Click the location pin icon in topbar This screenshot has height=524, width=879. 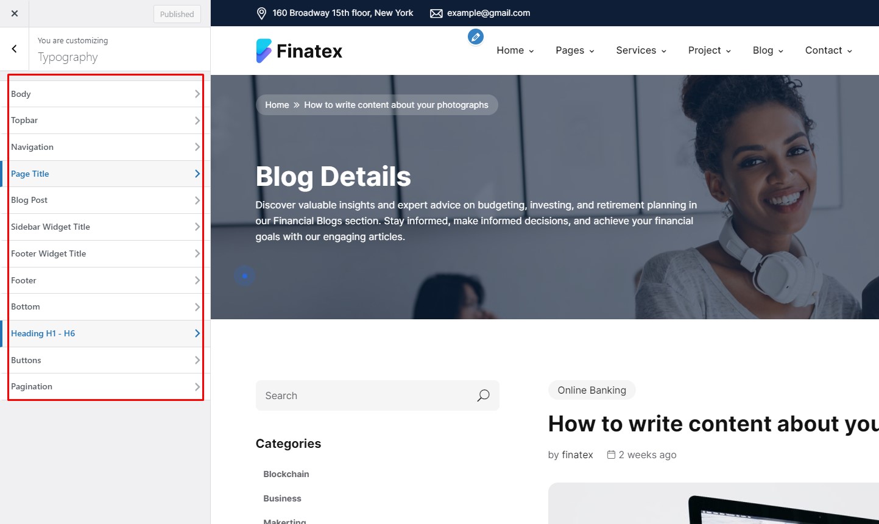click(261, 13)
